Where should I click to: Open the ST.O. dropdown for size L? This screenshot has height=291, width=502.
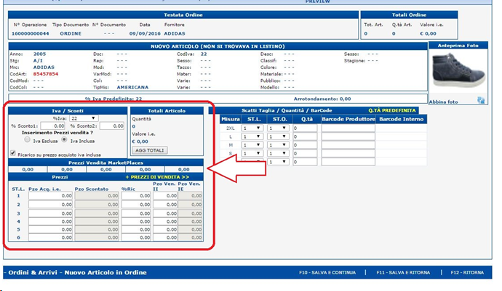278,136
